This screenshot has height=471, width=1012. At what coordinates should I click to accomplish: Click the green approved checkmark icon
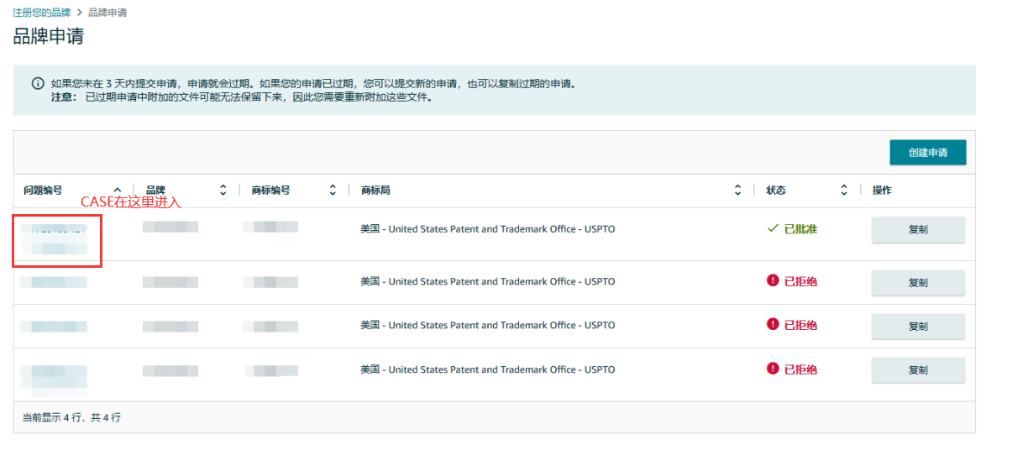pos(773,228)
